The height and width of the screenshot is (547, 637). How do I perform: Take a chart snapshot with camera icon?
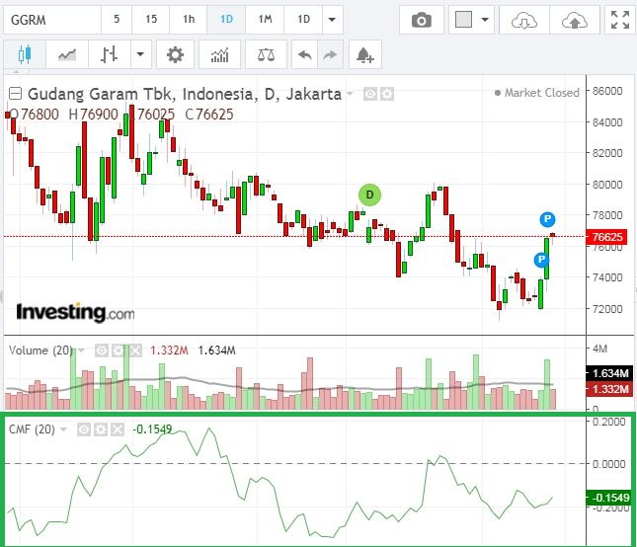click(x=422, y=20)
